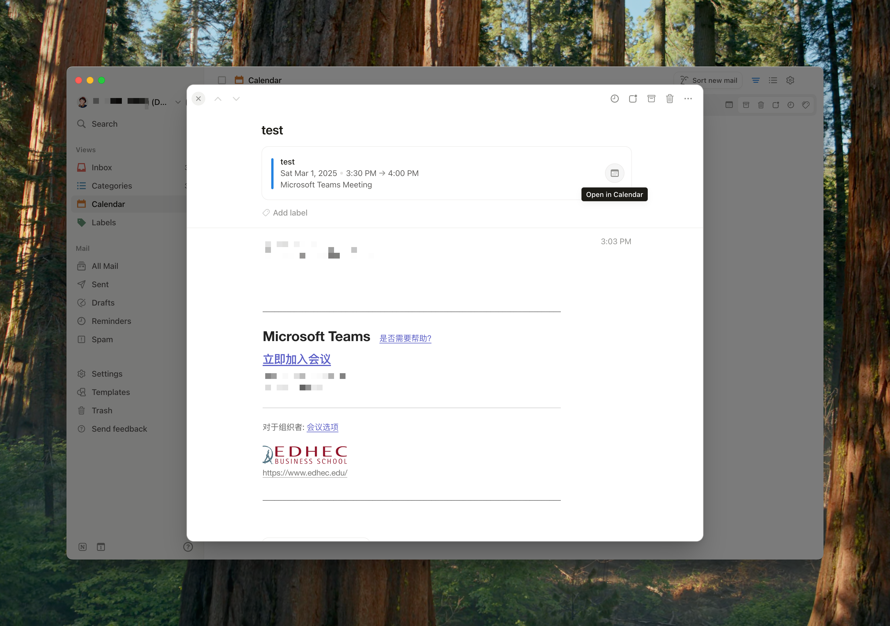
Task: Close the email popup with X button
Action: [x=198, y=99]
